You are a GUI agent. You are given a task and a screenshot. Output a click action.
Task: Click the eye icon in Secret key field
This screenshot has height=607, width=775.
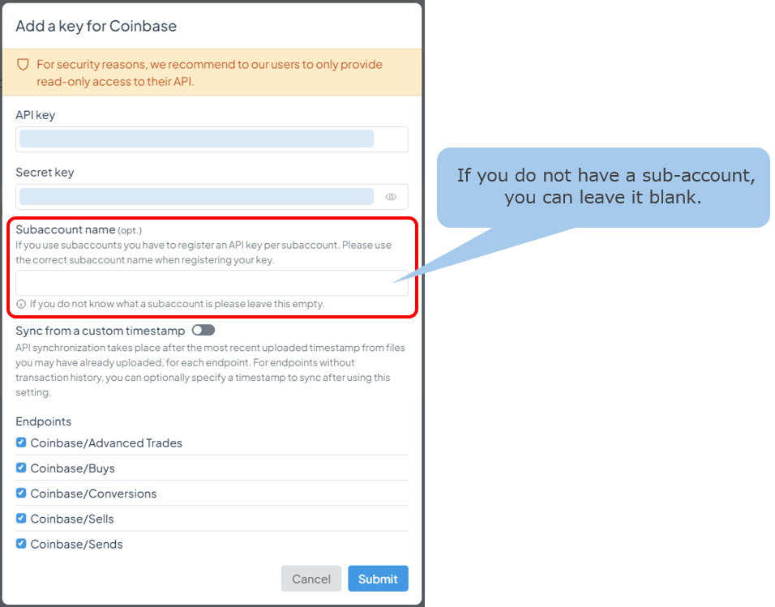[x=391, y=197]
